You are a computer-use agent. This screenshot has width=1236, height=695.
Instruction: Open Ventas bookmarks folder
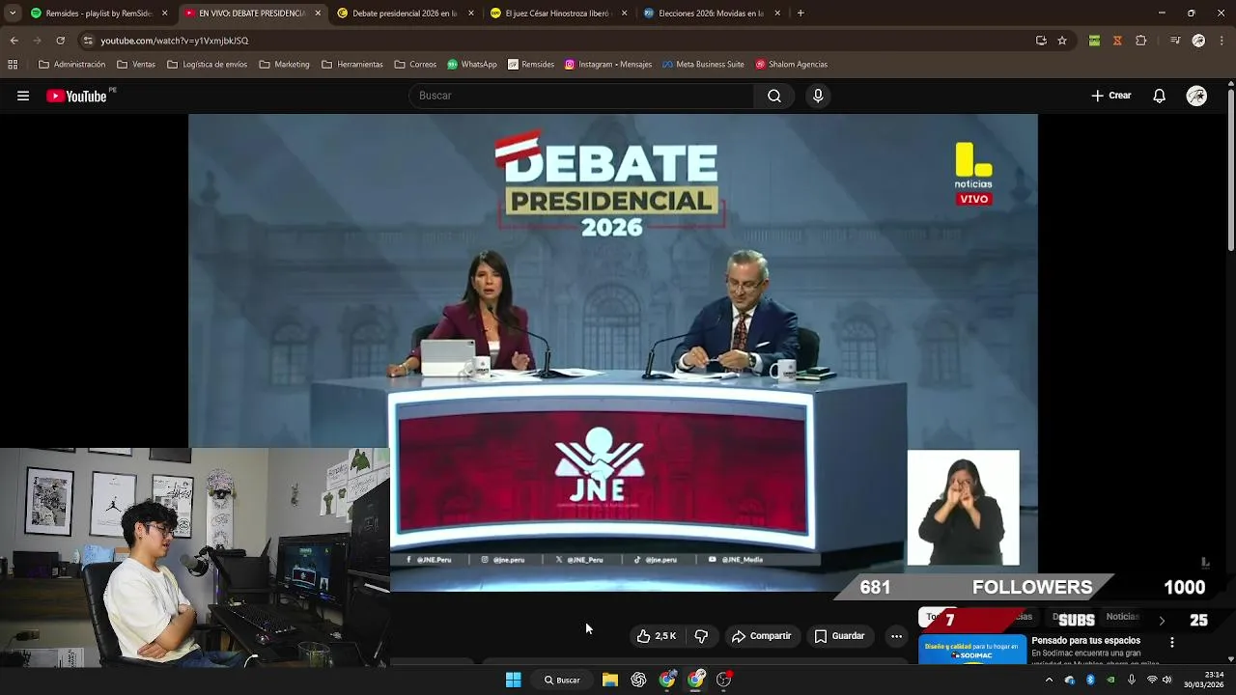pos(136,65)
